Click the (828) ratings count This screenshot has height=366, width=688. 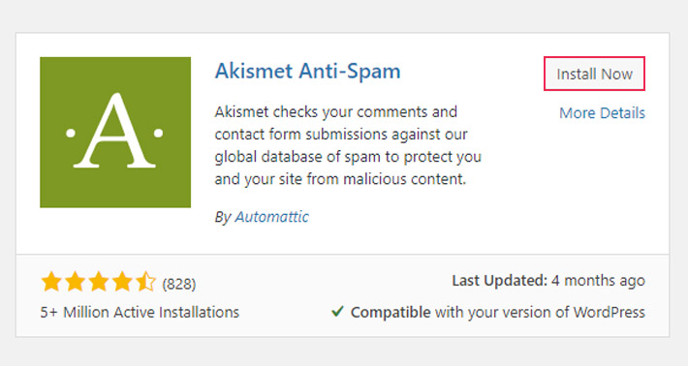coord(179,284)
